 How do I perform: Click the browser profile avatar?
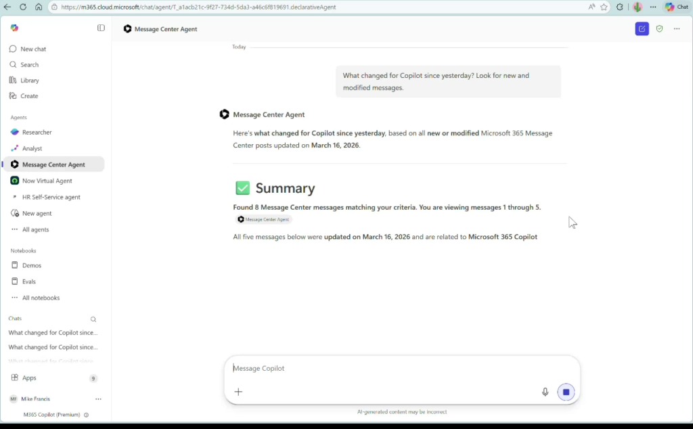tap(637, 7)
